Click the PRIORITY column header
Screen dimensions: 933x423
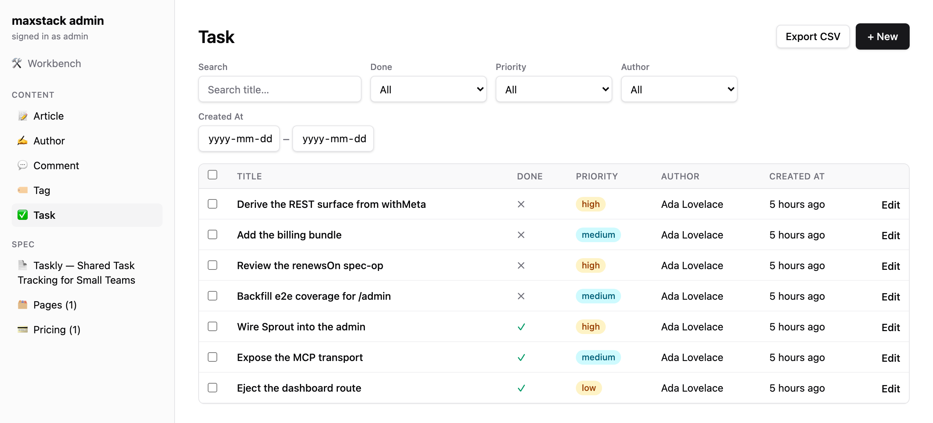click(597, 176)
